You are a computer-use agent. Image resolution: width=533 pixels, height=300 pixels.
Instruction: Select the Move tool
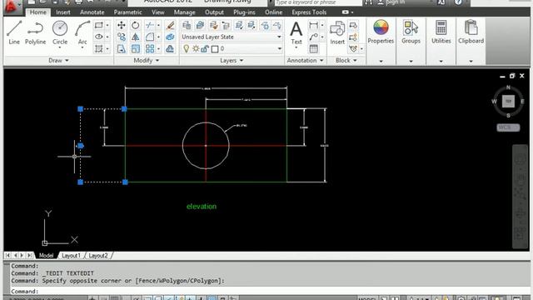[x=122, y=25]
